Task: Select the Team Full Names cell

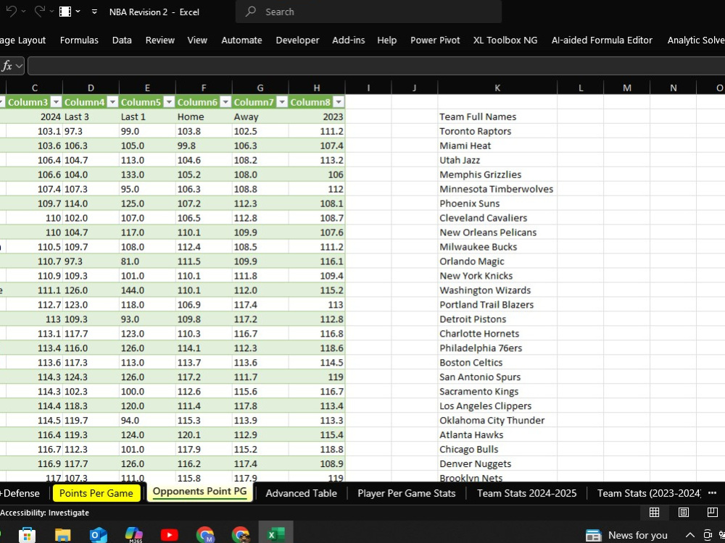Action: coord(497,117)
